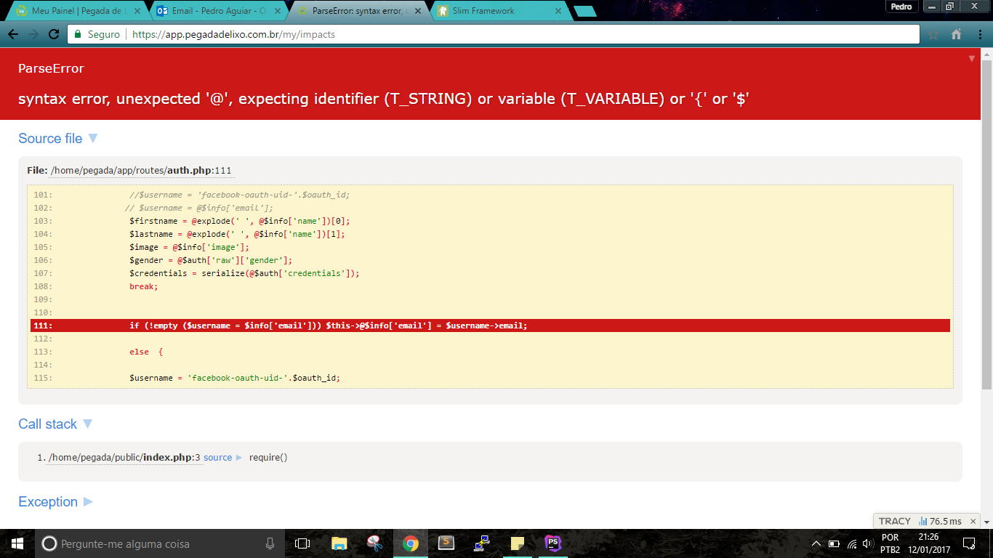Open the Wi-Fi network tray icon
This screenshot has height=558, width=993.
pyautogui.click(x=852, y=543)
